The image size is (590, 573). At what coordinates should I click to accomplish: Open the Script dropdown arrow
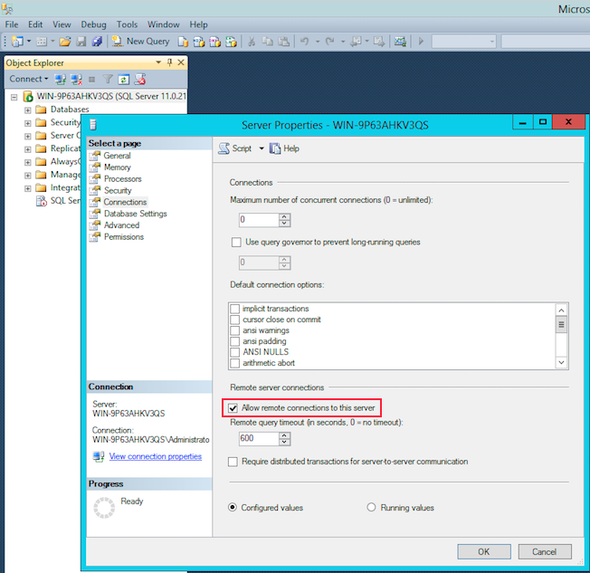262,148
